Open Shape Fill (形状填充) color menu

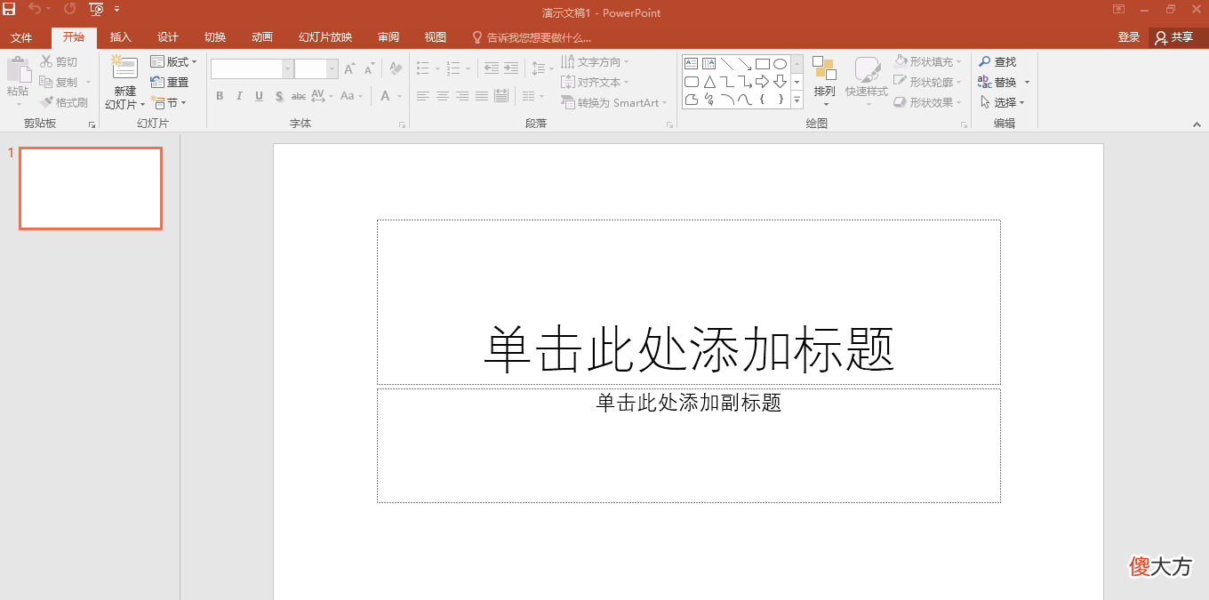(928, 61)
